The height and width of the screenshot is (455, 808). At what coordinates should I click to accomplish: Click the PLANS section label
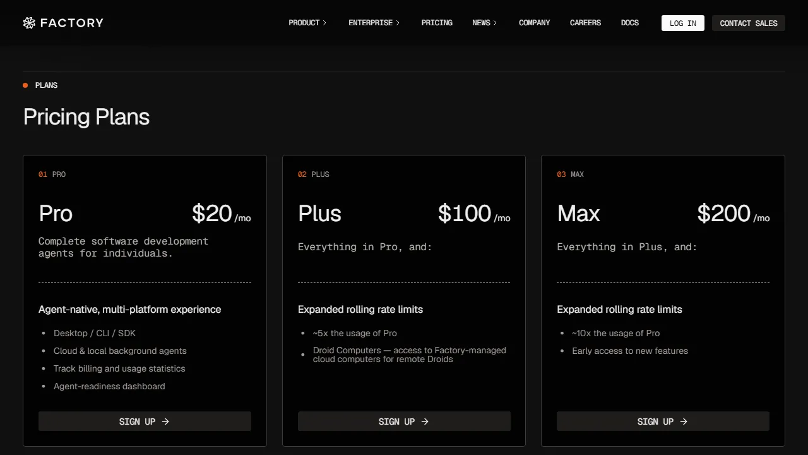pos(46,85)
